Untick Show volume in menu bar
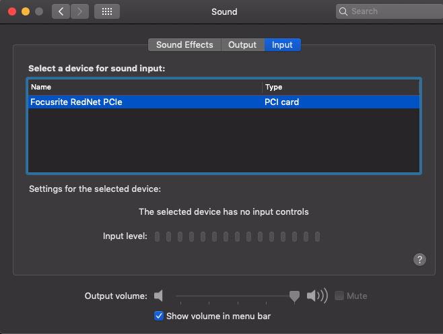 159,316
